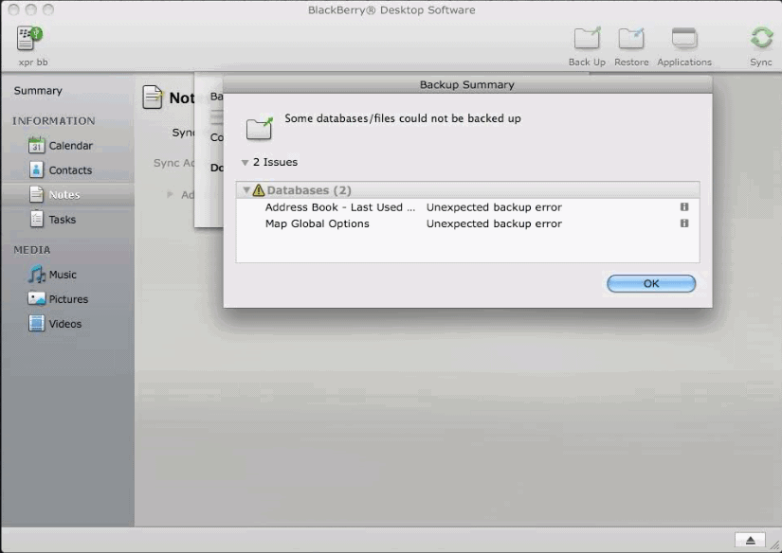Click info icon for Map Global Options
The height and width of the screenshot is (553, 782).
(x=684, y=224)
